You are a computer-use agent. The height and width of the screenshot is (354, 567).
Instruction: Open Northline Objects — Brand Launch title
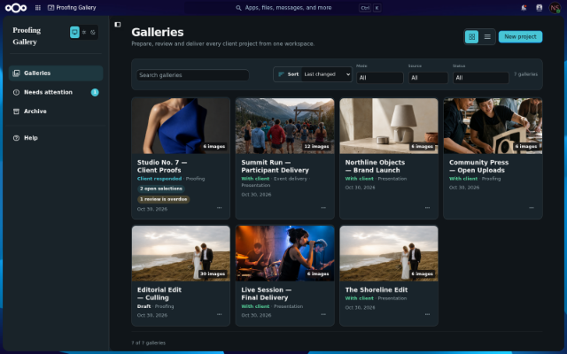click(x=375, y=166)
